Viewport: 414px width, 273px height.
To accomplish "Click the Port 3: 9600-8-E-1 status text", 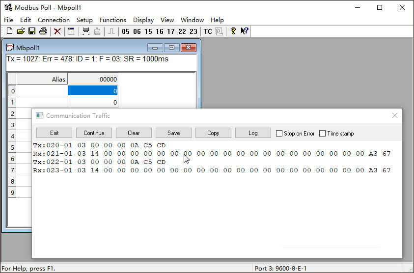I will [280, 269].
